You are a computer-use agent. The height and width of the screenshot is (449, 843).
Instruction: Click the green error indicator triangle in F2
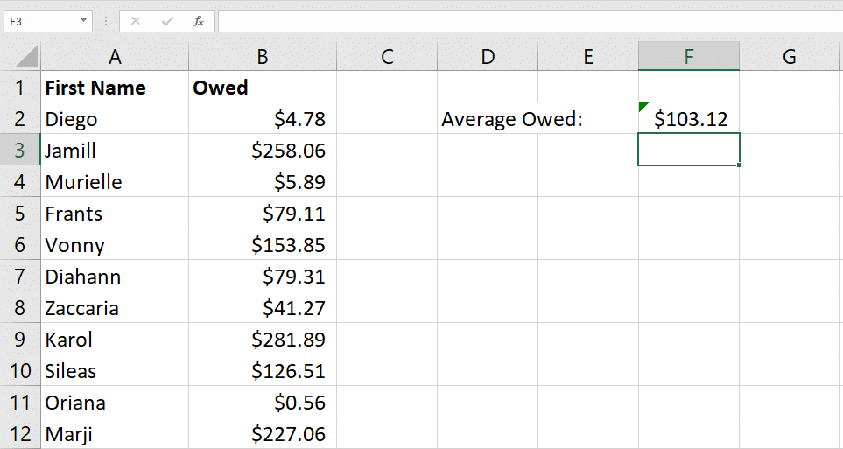(x=643, y=107)
